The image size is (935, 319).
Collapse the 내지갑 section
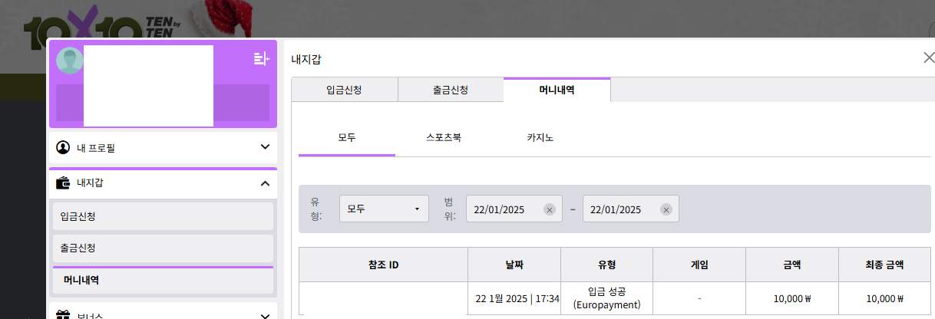click(x=265, y=183)
